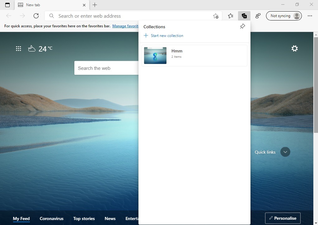
Task: Open the Settings and more menu
Action: [310, 16]
